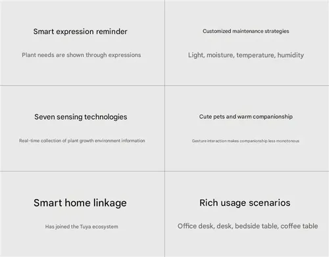Click the word 'humidity' in top-right cell

tap(291, 55)
